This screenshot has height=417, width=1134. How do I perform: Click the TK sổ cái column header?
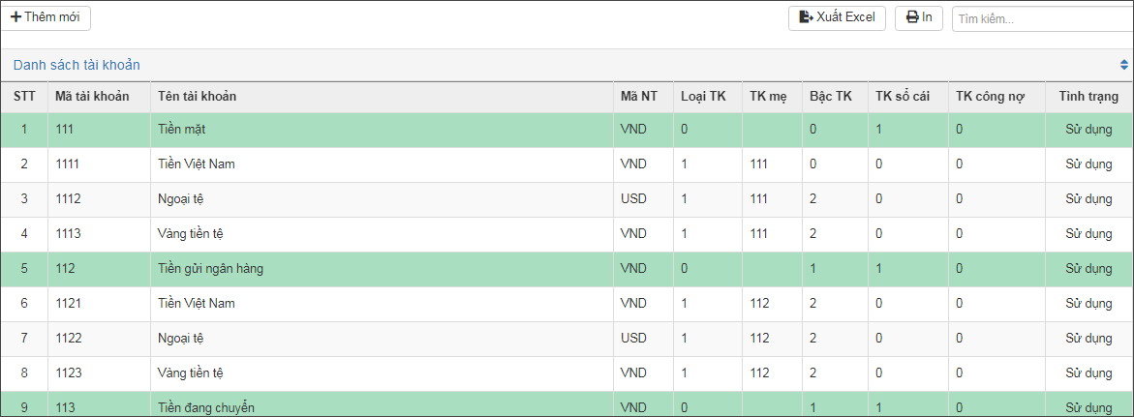click(902, 96)
